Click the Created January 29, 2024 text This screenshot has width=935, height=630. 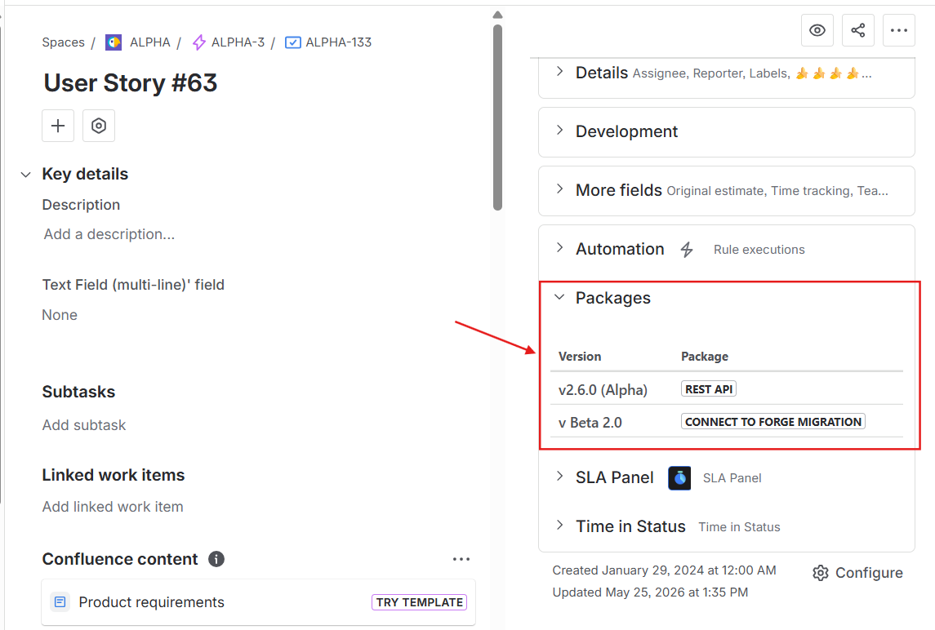click(x=664, y=570)
